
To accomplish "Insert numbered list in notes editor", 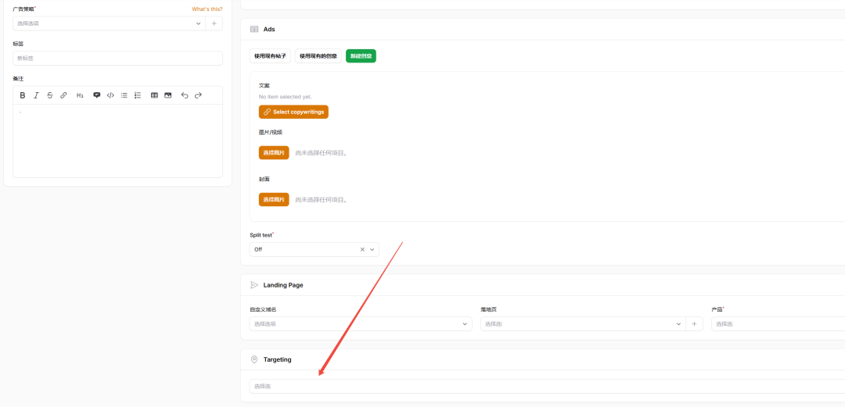I will tap(138, 95).
